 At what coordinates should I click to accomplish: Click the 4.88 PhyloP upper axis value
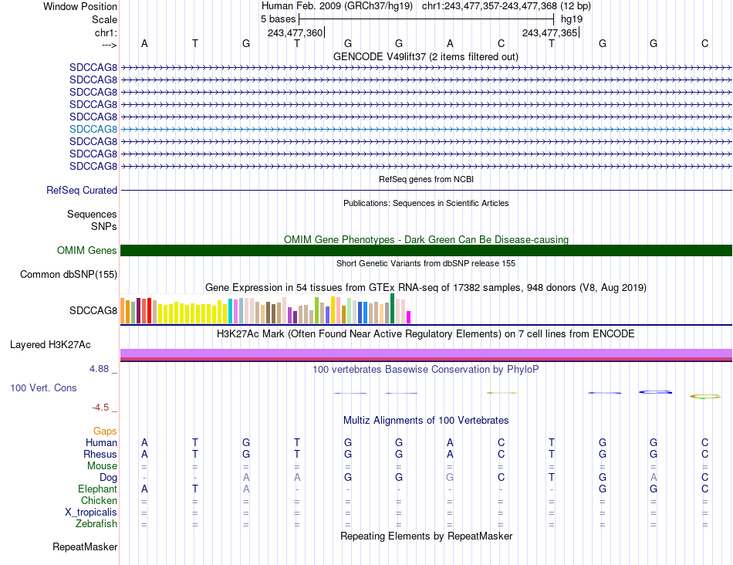point(99,369)
